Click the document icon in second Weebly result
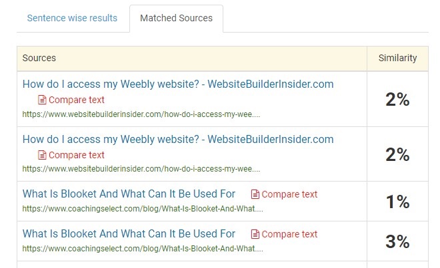 pos(43,155)
